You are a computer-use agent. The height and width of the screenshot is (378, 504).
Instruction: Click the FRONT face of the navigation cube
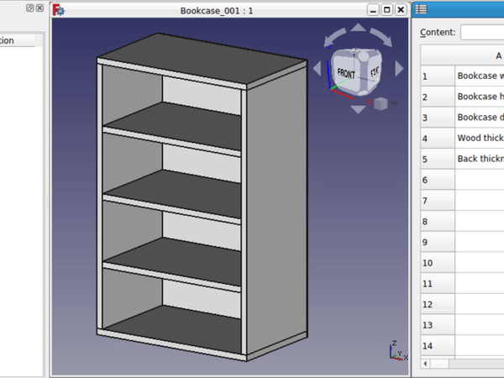point(345,72)
